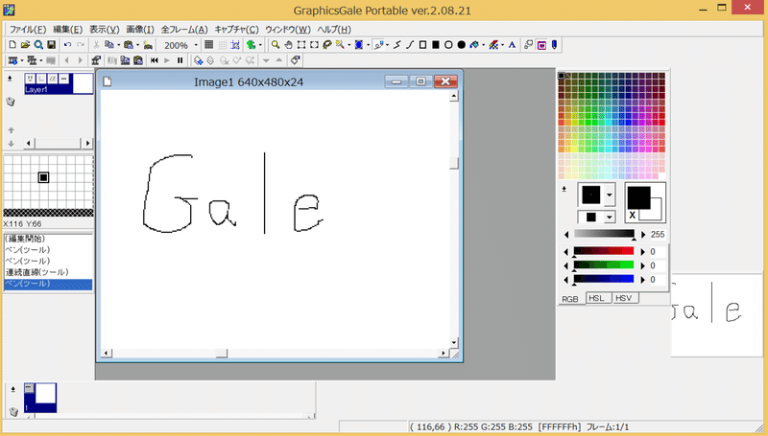Click the layer panel add arrow button
The width and height of the screenshot is (768, 436).
click(10, 79)
